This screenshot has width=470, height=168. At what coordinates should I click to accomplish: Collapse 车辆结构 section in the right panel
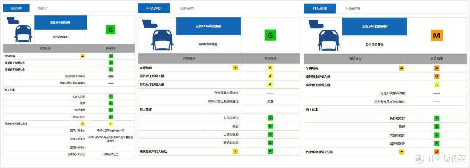(401, 68)
